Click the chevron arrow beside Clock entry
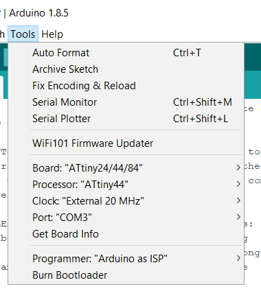 click(x=238, y=200)
